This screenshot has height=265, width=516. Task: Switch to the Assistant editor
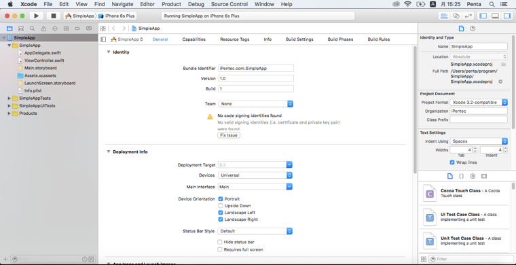(456, 16)
